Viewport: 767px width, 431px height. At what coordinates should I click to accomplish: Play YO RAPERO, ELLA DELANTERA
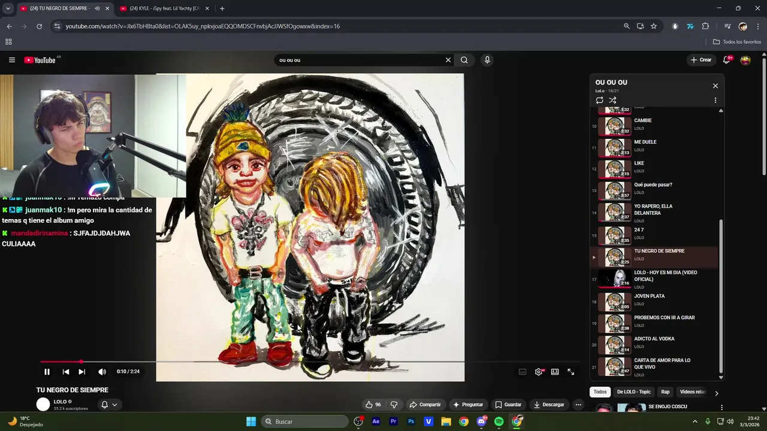654,213
